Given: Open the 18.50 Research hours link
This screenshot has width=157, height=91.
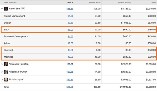Looking at the screenshot, I should (x=71, y=50).
